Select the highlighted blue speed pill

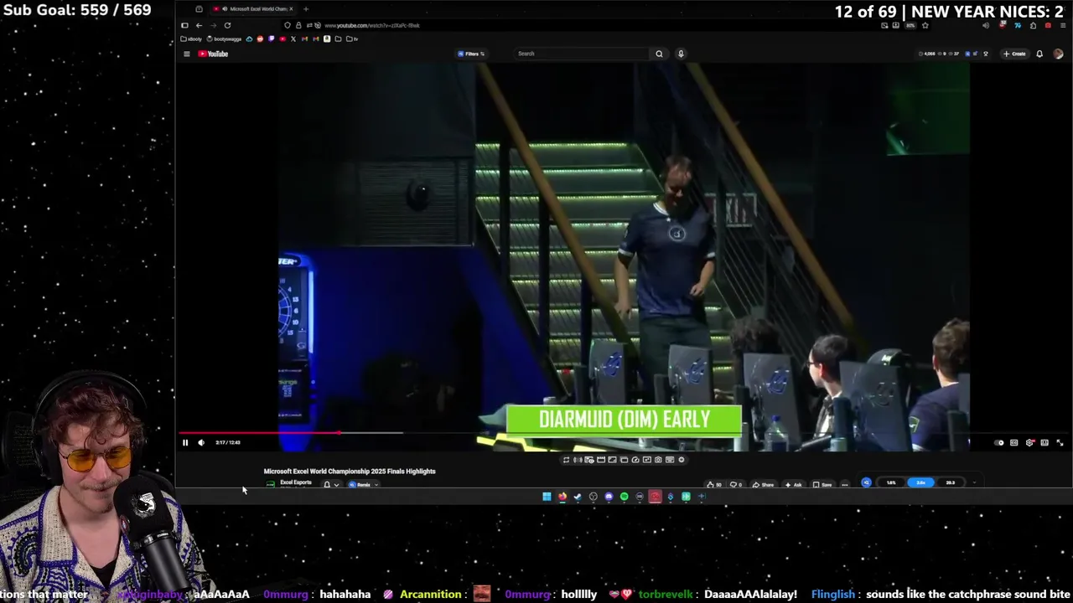(921, 482)
